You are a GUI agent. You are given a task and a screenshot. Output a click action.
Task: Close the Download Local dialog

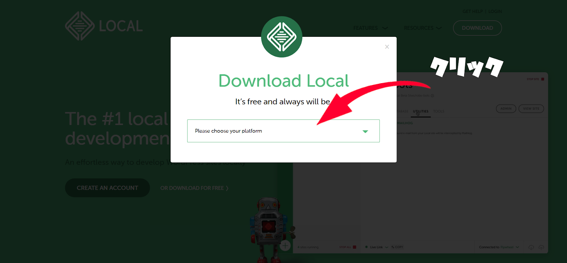coord(387,47)
